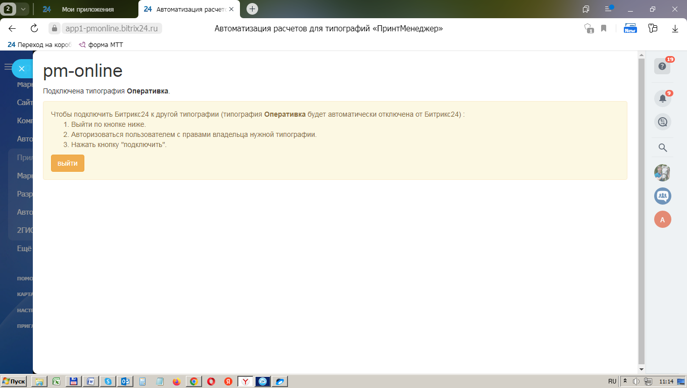Open Outlook from the taskbar

tap(125, 381)
